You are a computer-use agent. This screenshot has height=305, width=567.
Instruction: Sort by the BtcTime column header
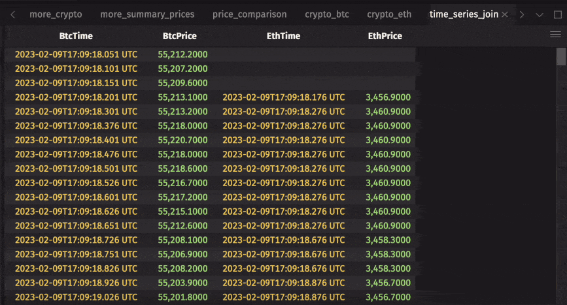76,36
